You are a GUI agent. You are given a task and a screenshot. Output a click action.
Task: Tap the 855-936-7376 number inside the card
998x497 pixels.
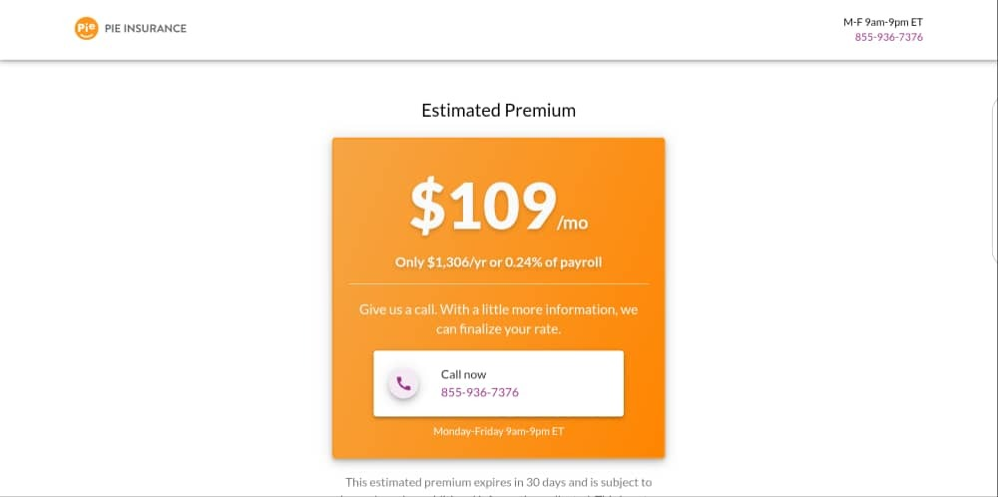[x=479, y=392]
